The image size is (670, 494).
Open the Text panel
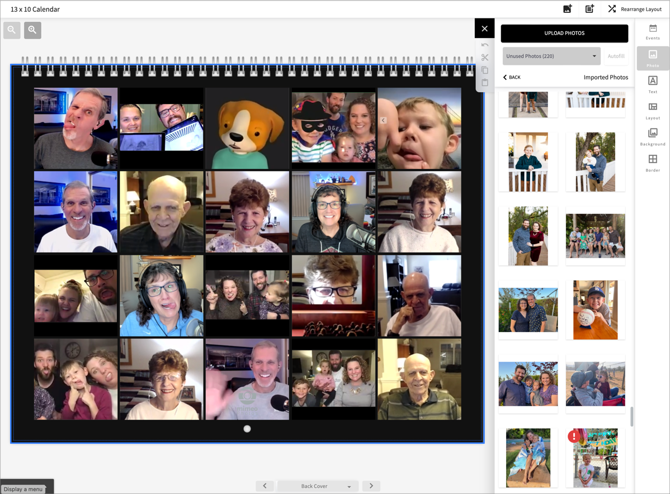tap(653, 84)
